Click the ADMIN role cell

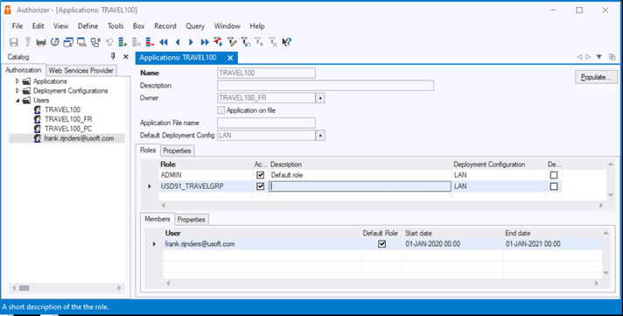pyautogui.click(x=206, y=175)
